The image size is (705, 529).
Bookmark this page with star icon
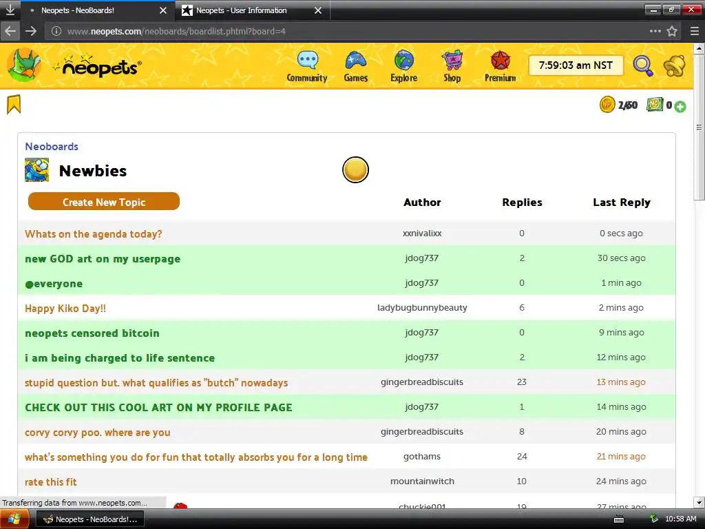click(672, 31)
